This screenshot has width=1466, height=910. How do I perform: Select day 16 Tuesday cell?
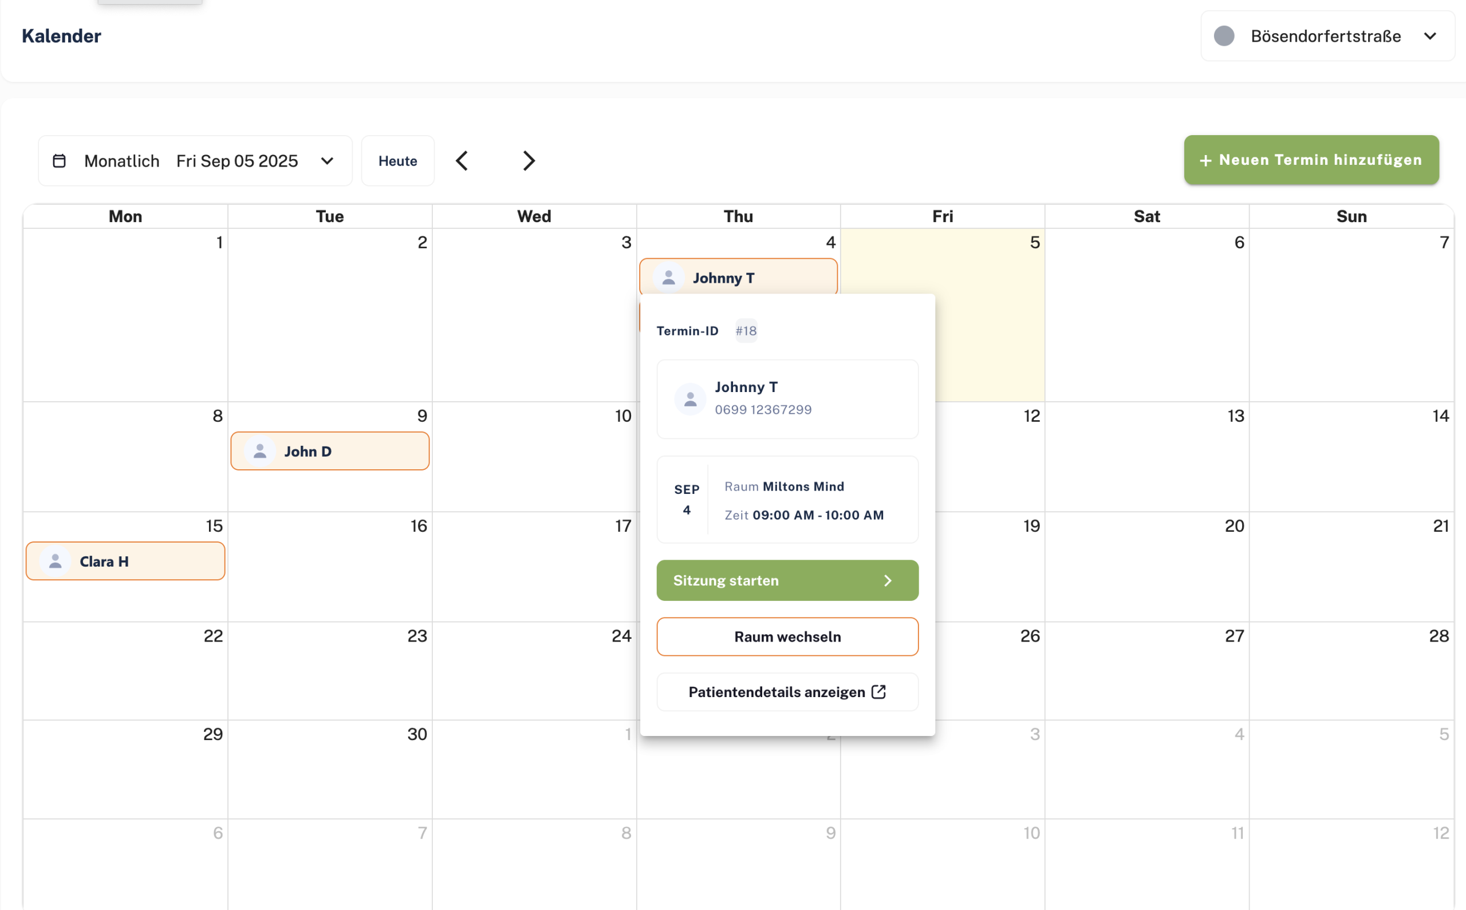tap(330, 567)
